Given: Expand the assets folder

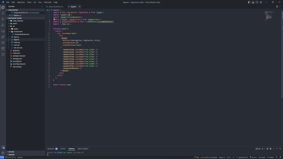Looking at the screenshot, I should [x=16, y=29].
